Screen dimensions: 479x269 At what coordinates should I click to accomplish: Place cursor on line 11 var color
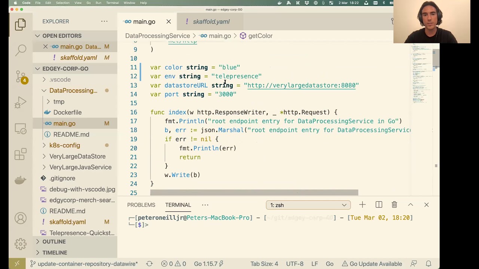tap(195, 67)
